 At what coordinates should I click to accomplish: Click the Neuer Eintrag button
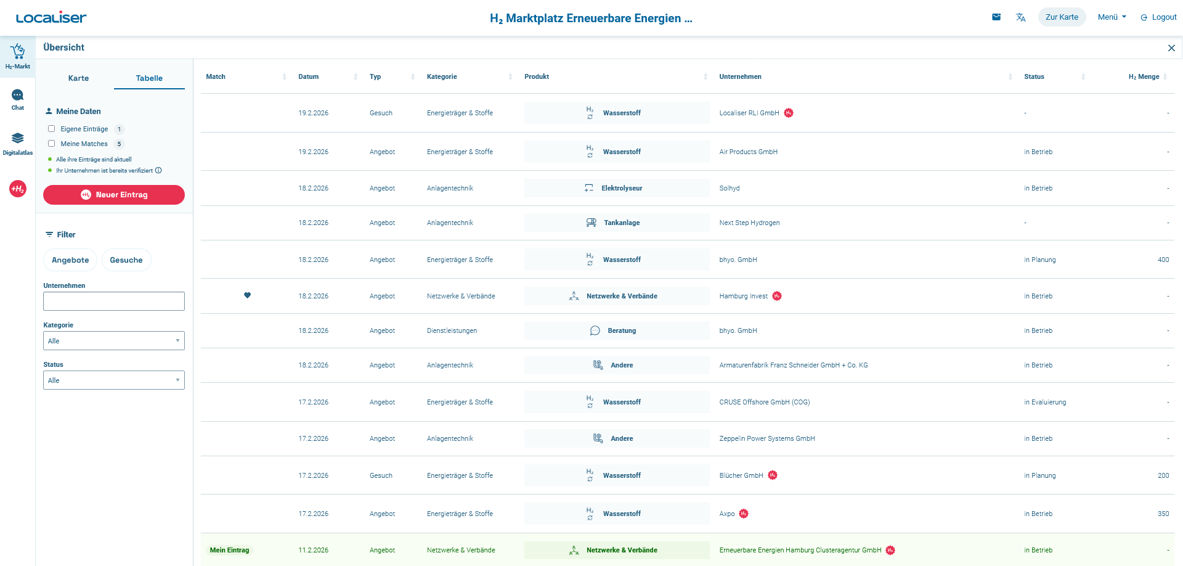(x=114, y=195)
